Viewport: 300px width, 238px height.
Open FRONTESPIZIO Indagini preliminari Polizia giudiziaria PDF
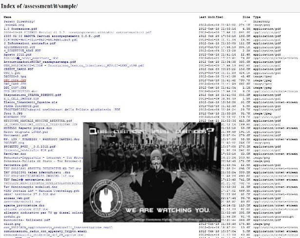coord(62,110)
